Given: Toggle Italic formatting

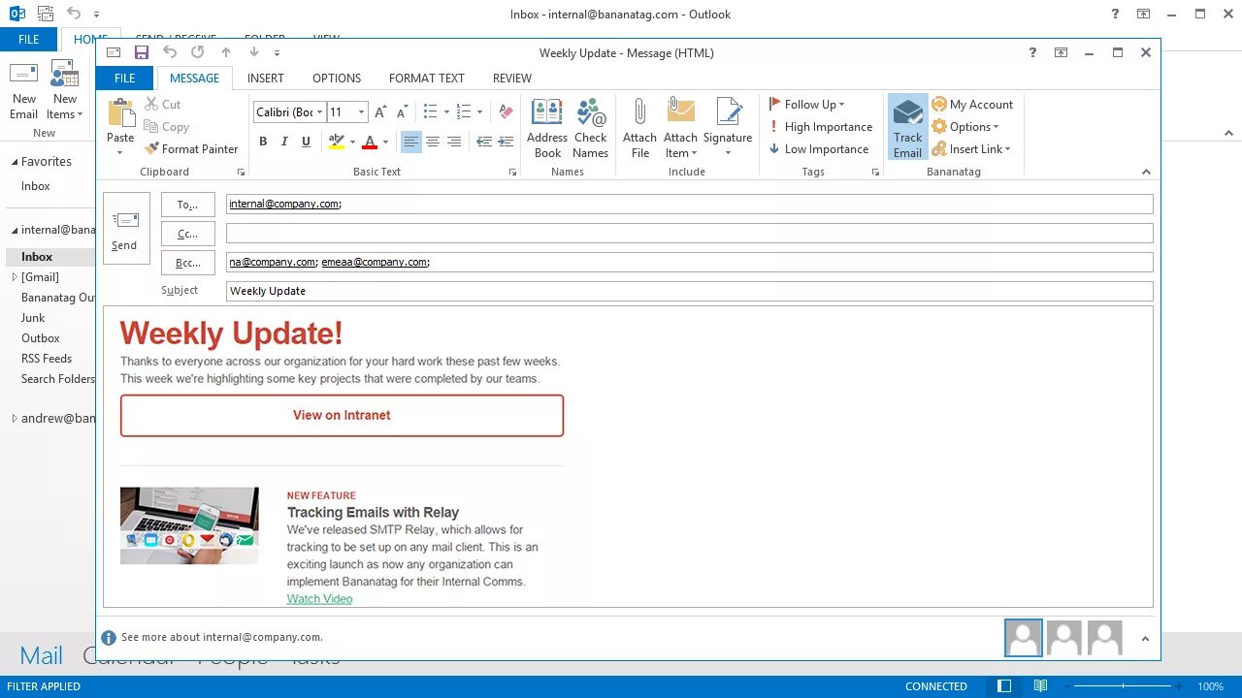Looking at the screenshot, I should (284, 142).
